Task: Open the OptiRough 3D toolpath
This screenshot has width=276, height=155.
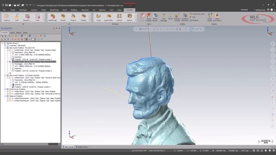Action: pos(53,17)
